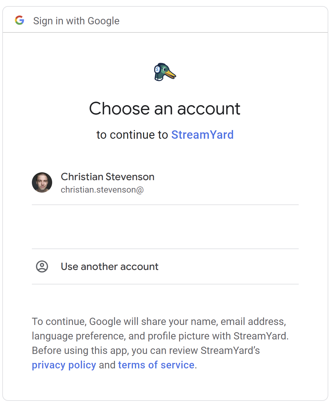330x402 pixels.
Task: Click the empty row below the Christian Stevenson account
Action: pyautogui.click(x=165, y=227)
